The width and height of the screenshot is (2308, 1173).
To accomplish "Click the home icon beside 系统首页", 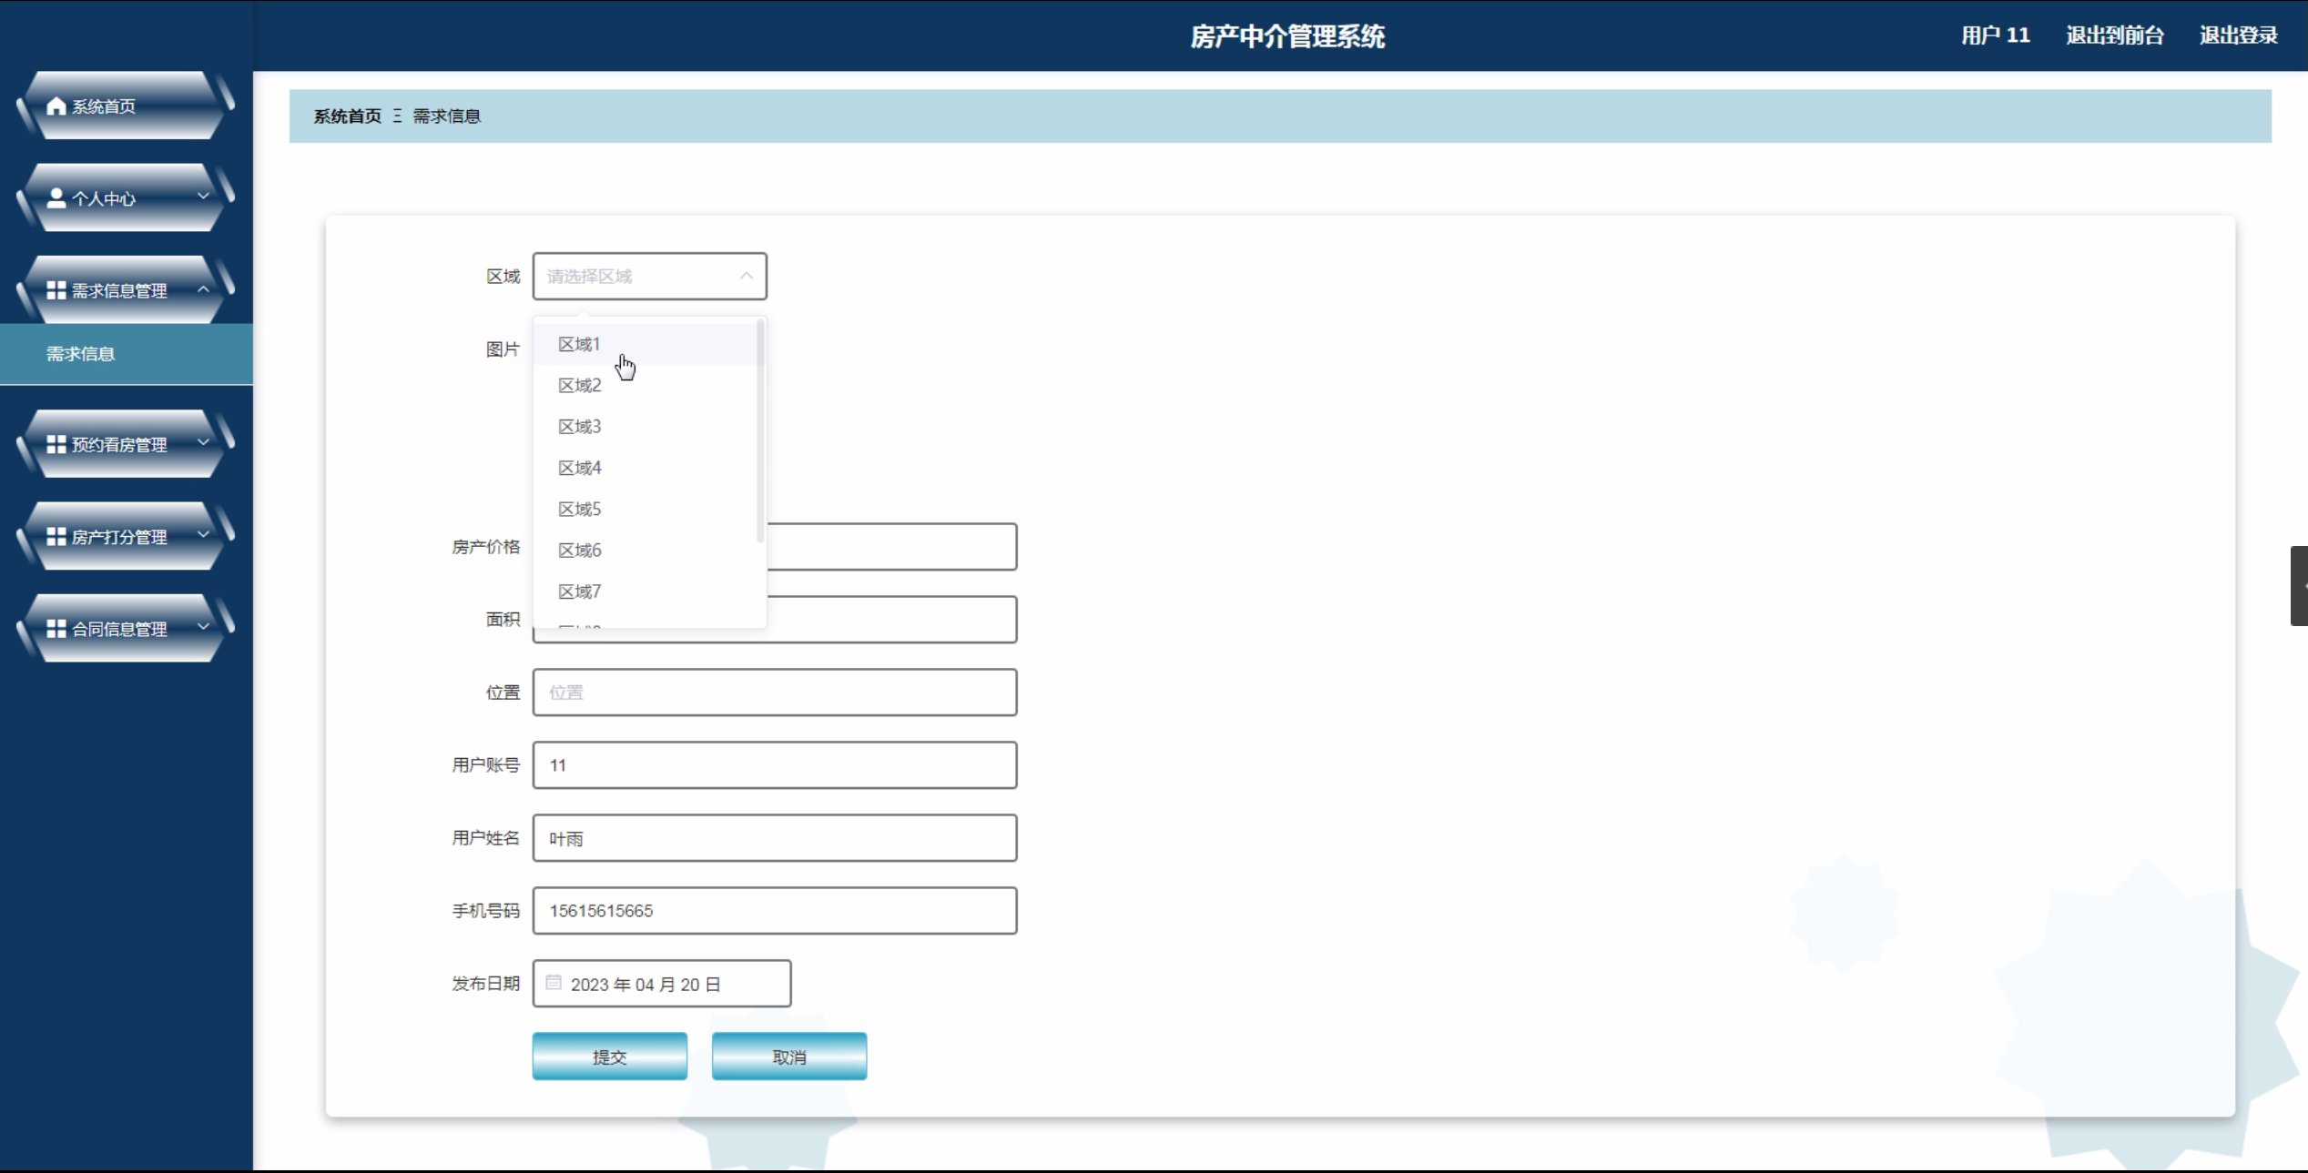I will pos(56,106).
